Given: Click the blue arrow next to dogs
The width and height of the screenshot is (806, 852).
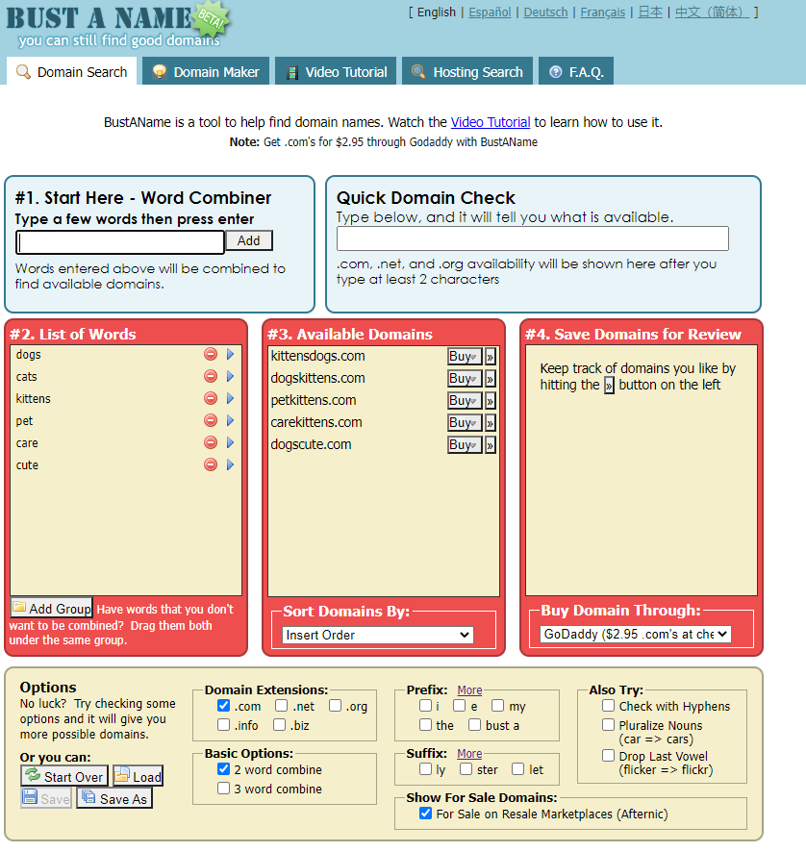Looking at the screenshot, I should click(230, 354).
